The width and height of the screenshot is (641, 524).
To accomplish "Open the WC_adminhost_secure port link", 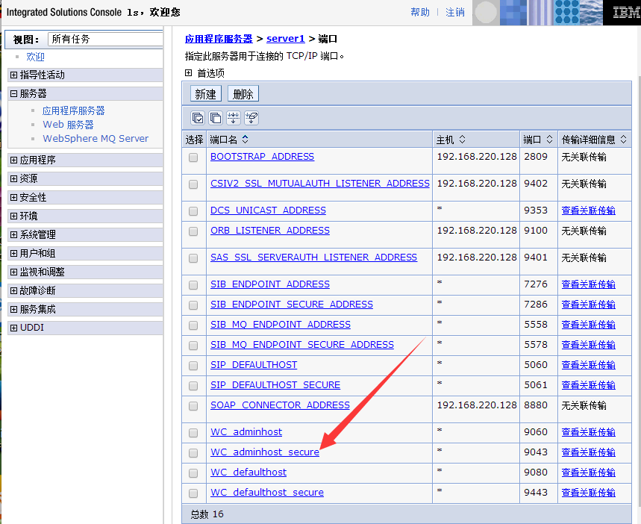I will point(265,452).
